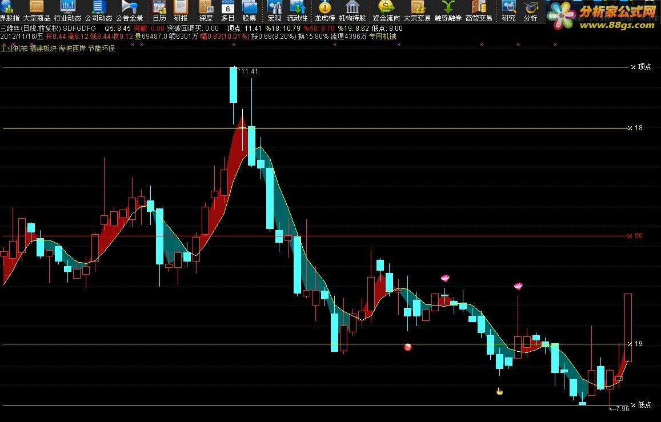Open 融资融券 margin trading icon

[x=448, y=11]
